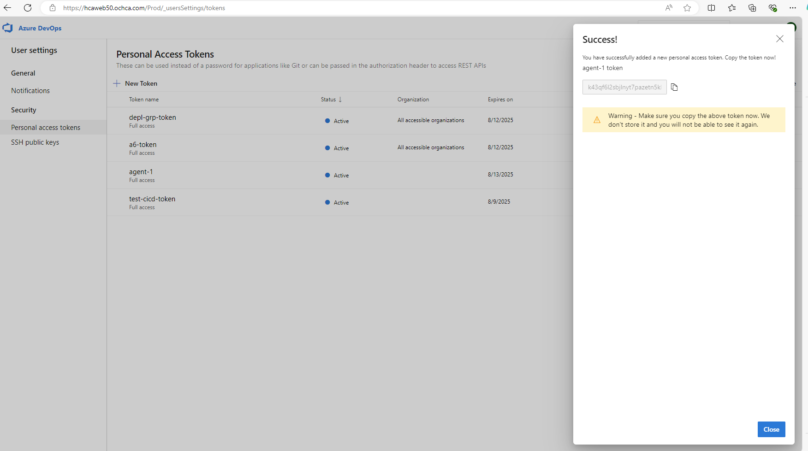Sort by Status column header

[328, 100]
